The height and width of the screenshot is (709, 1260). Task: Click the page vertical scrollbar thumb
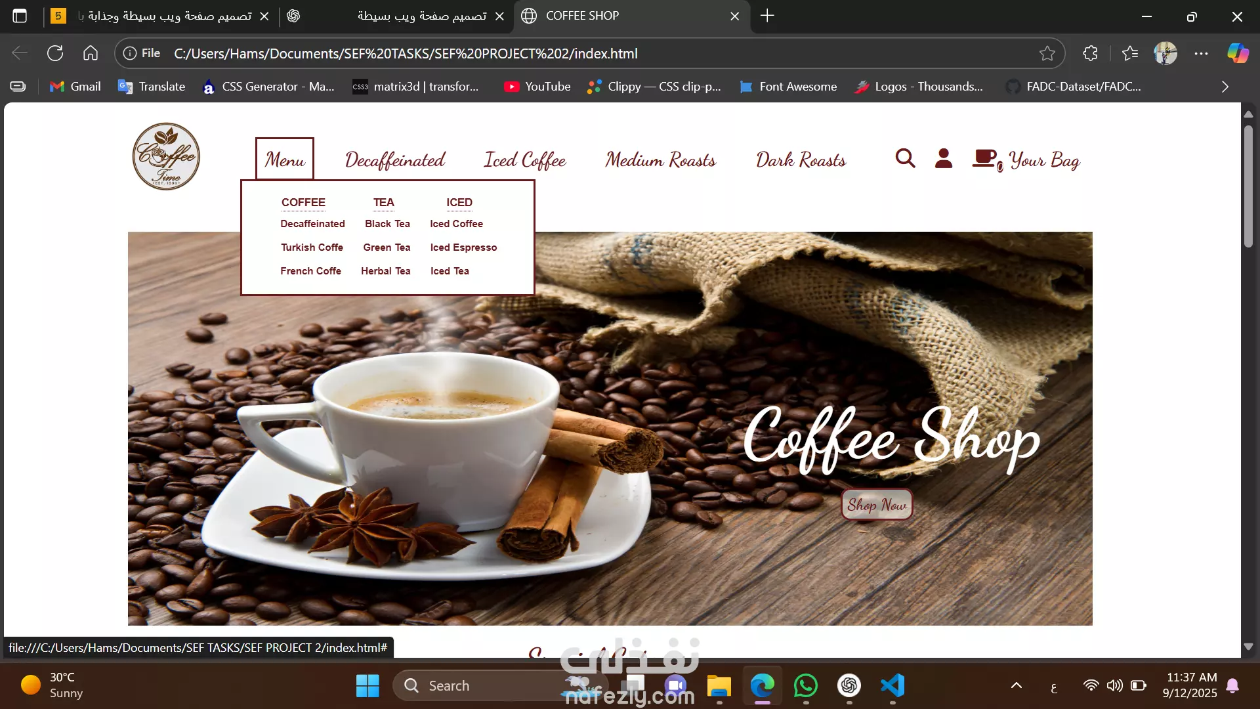coord(1248,187)
